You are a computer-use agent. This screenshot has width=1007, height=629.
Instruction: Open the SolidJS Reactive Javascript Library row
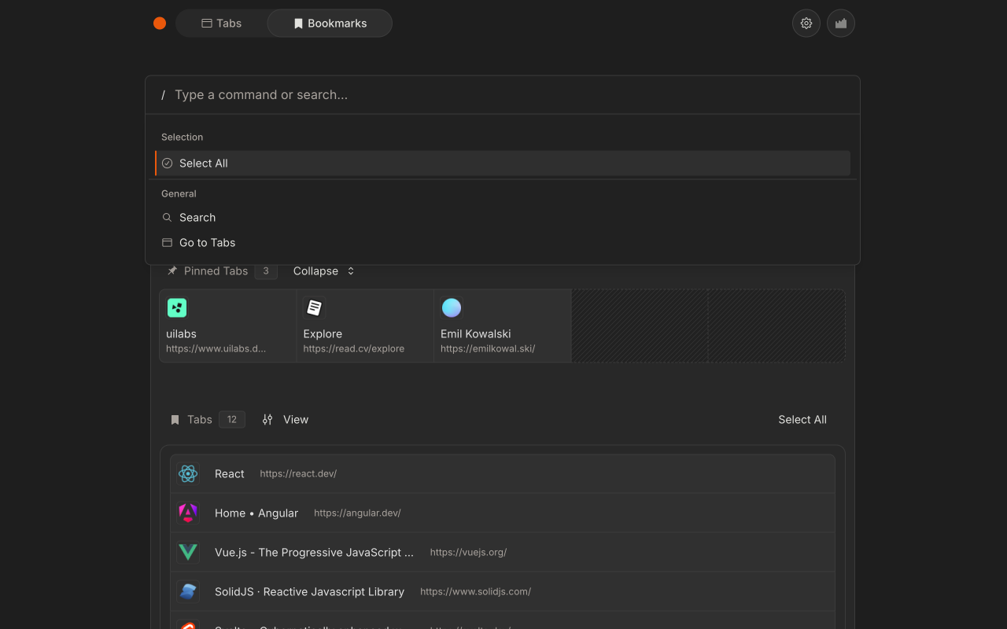[x=503, y=592]
